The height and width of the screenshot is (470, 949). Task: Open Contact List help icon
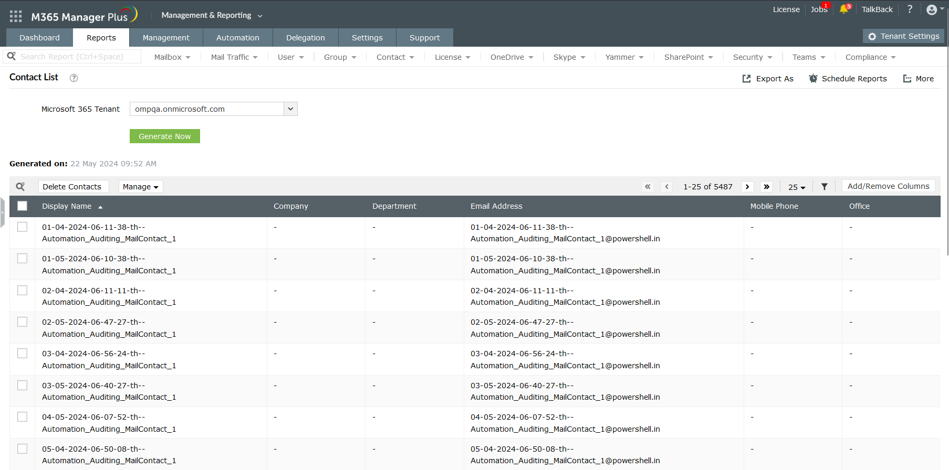pos(74,78)
